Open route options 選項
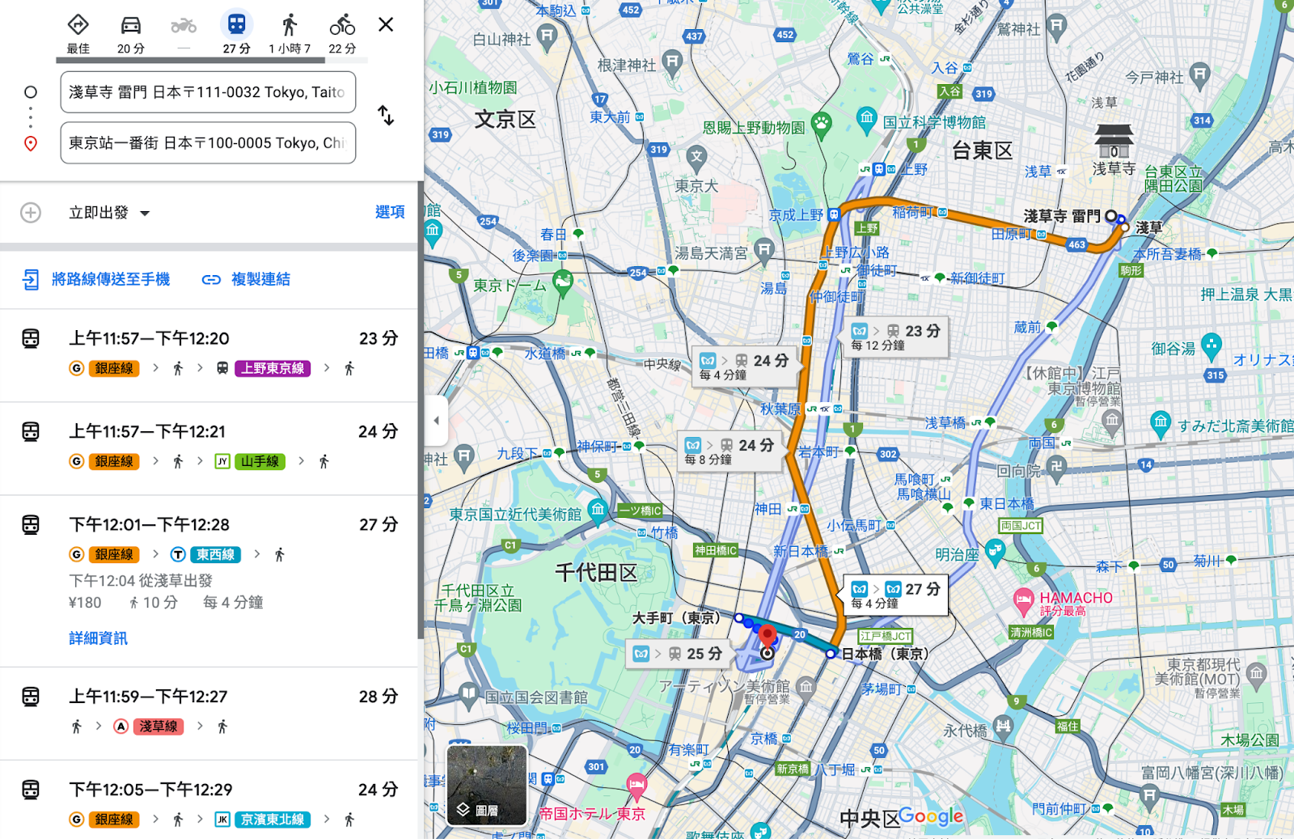Image resolution: width=1294 pixels, height=839 pixels. (390, 212)
